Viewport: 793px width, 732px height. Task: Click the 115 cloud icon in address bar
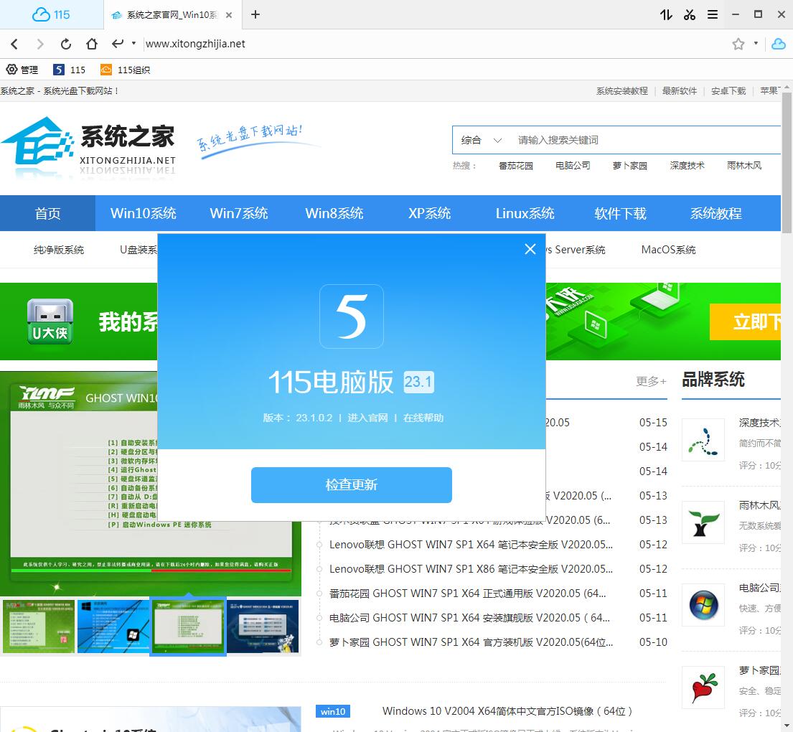778,44
